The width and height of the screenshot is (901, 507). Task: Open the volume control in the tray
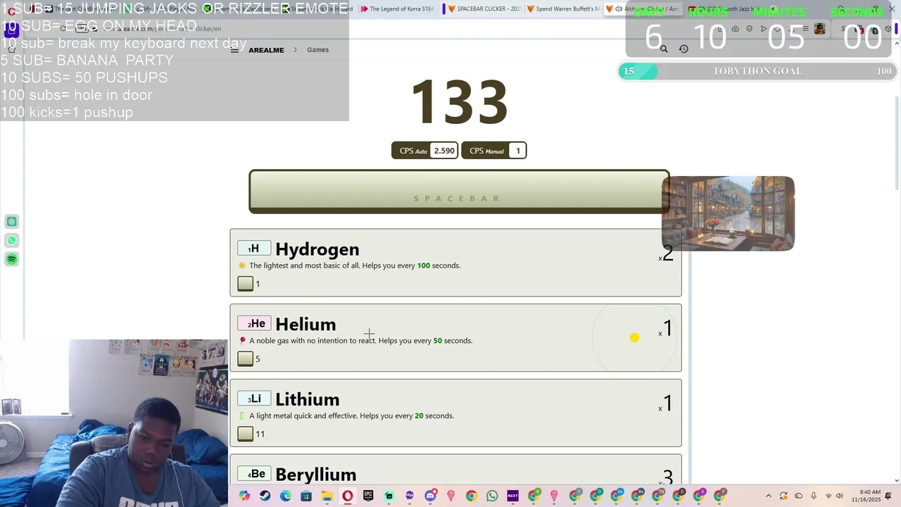click(839, 496)
